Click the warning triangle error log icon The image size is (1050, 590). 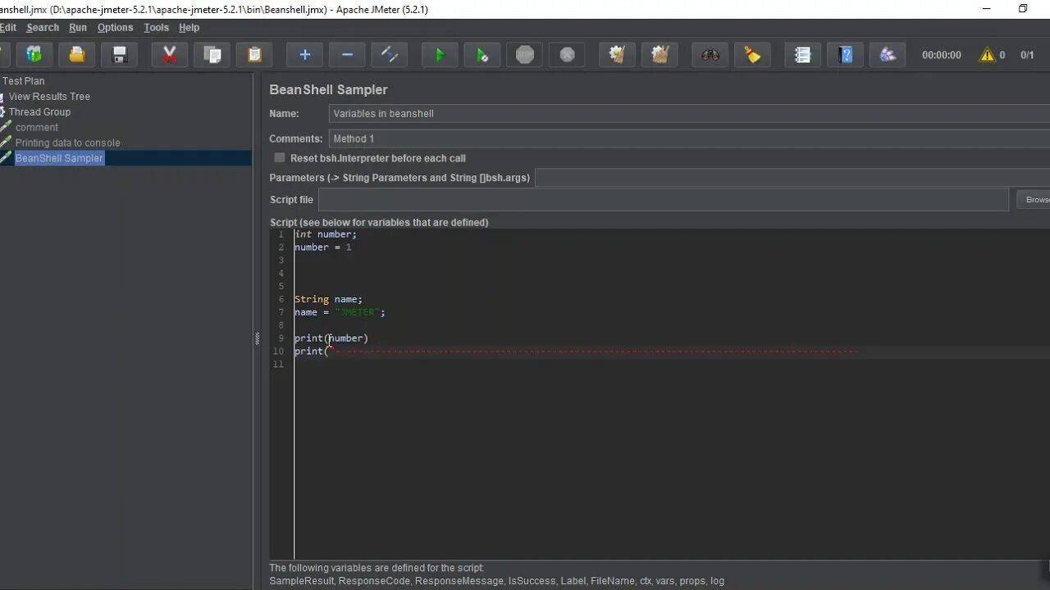tap(987, 55)
